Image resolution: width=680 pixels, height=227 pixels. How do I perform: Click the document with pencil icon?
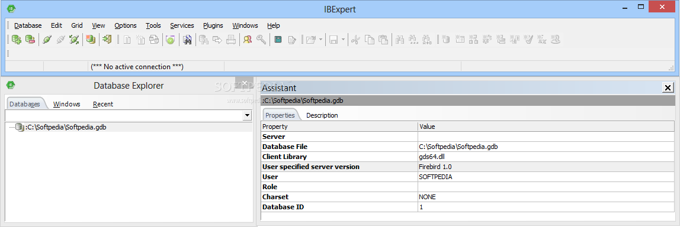pos(292,40)
